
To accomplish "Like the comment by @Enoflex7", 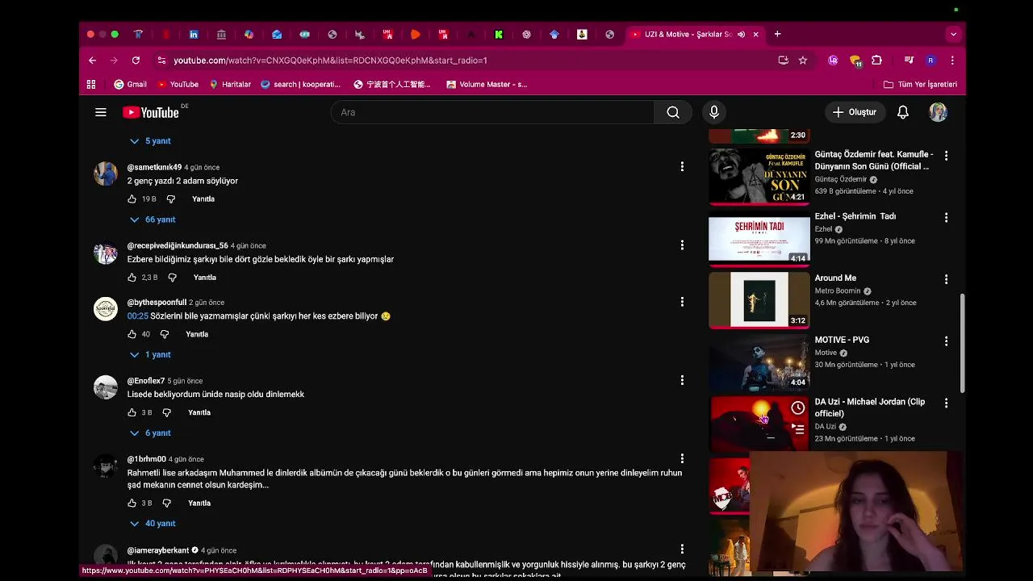I will click(x=132, y=412).
